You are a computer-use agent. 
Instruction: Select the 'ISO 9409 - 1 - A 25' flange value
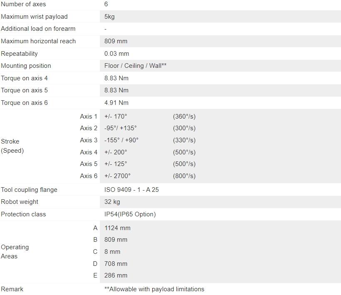[131, 190]
